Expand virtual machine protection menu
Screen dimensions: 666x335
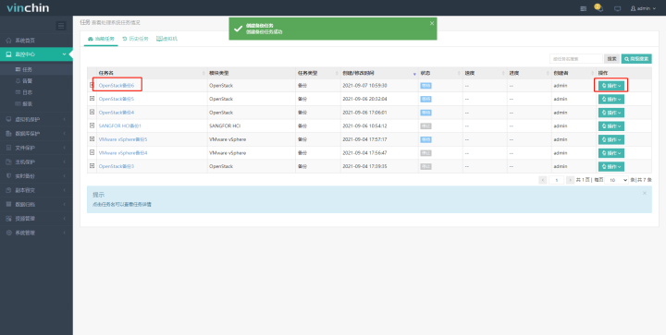coord(36,119)
